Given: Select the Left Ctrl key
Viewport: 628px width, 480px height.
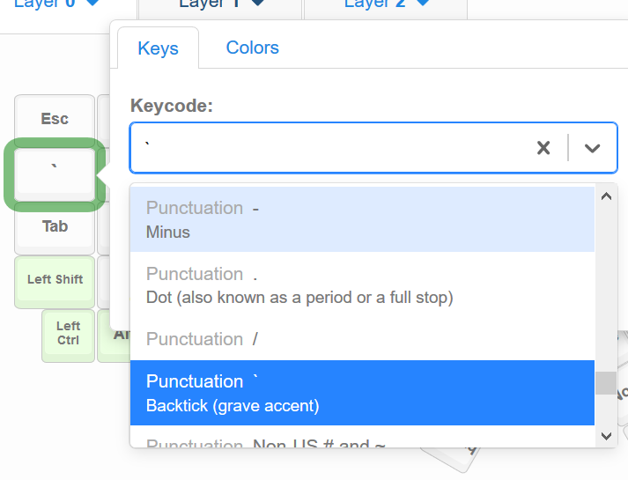Looking at the screenshot, I should pyautogui.click(x=68, y=333).
